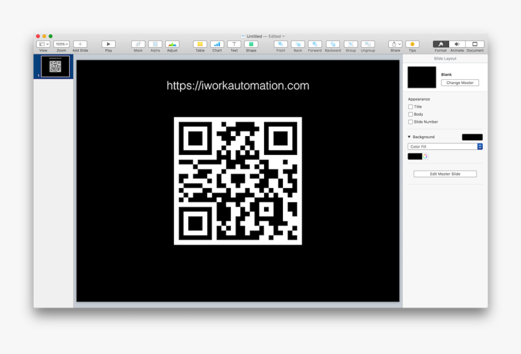Enable the Title checkbox
This screenshot has height=354, width=521.
(411, 107)
